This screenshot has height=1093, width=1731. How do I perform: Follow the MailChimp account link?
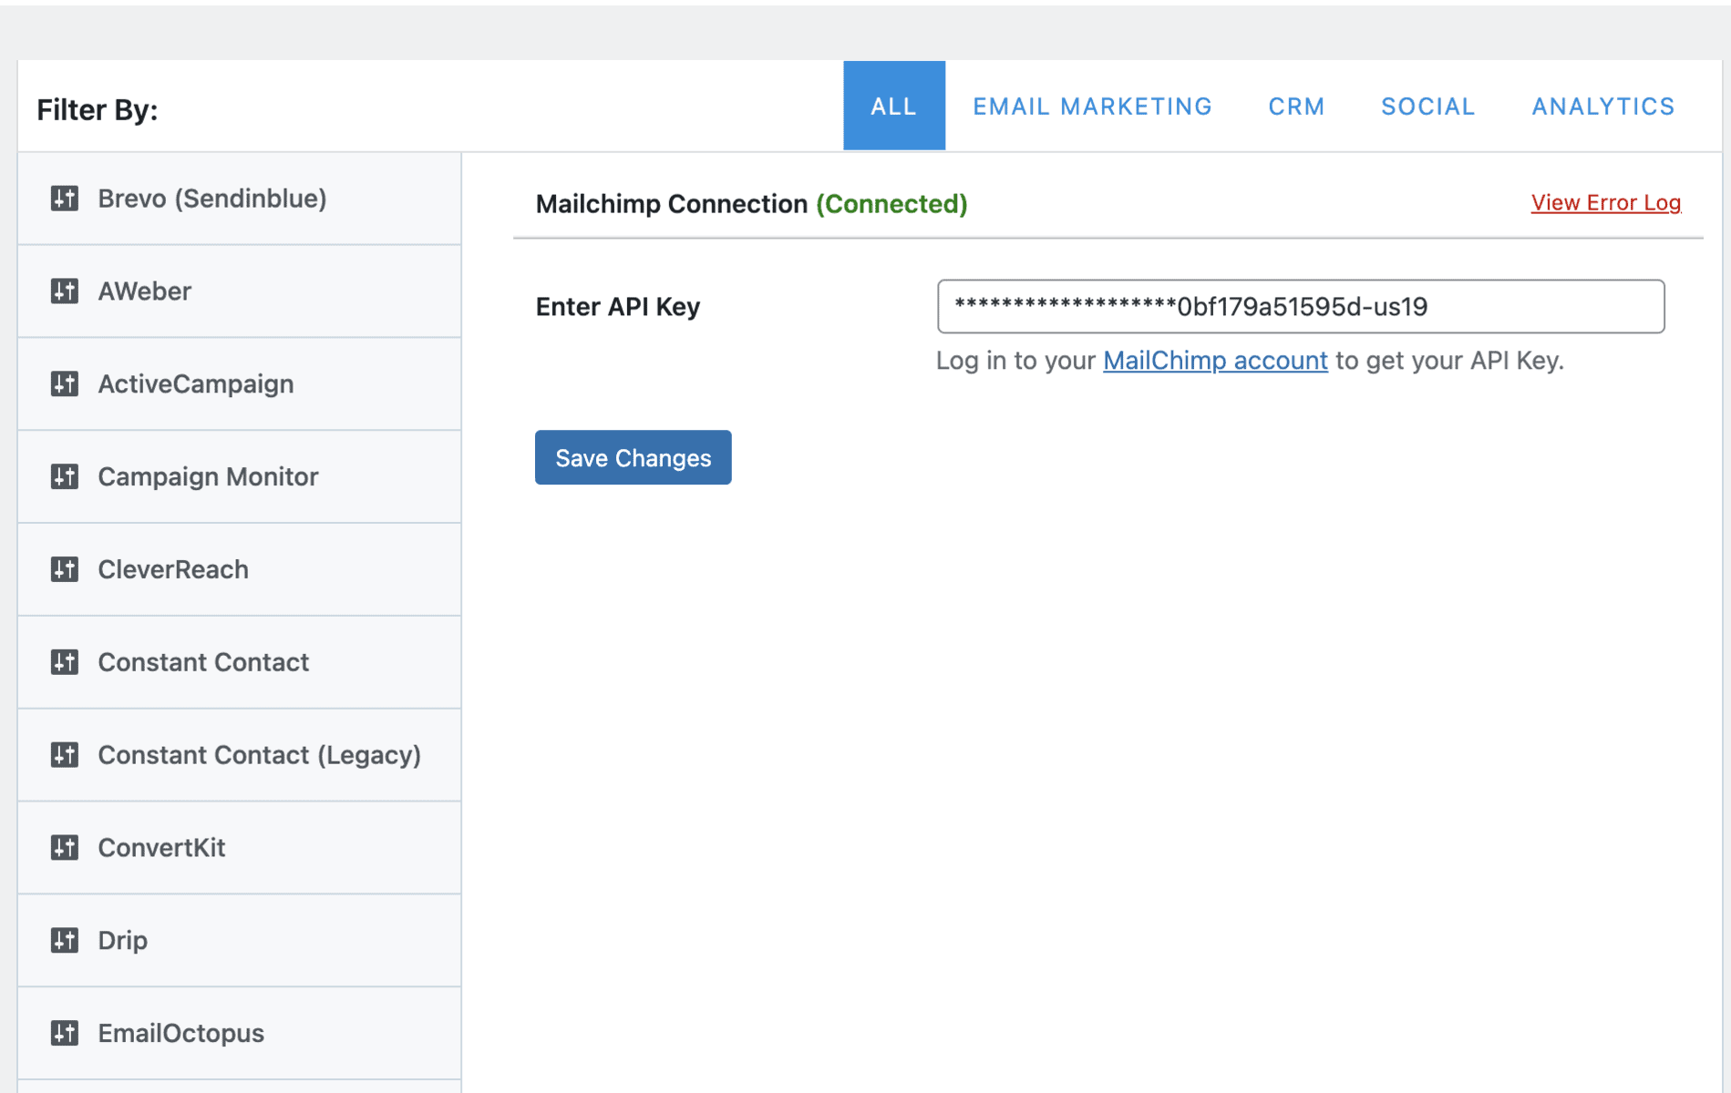1215,361
